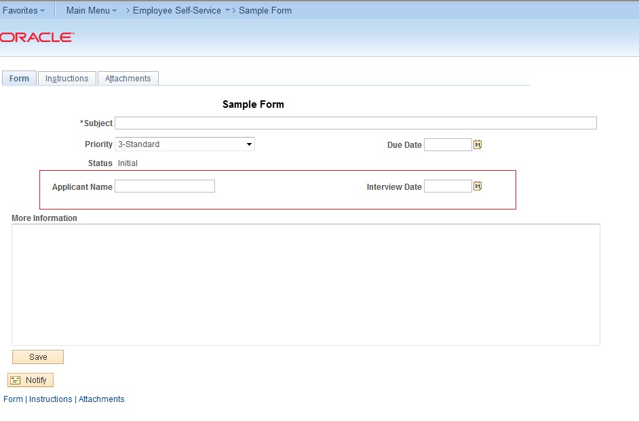The image size is (639, 421).
Task: Click inside the Subject input field
Action: pos(353,123)
